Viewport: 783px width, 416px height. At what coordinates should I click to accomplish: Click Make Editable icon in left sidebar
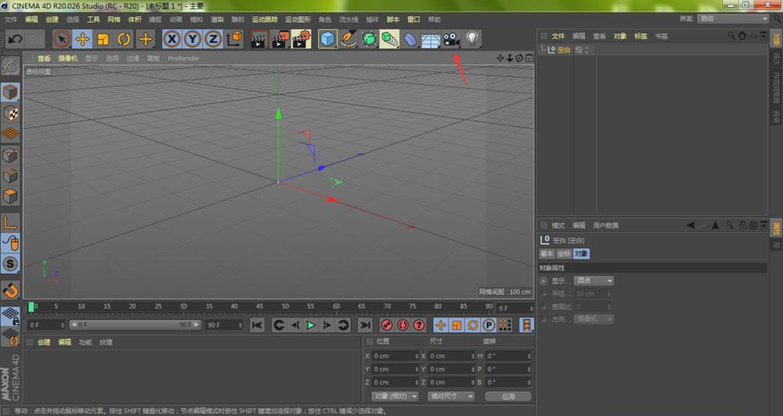pos(10,66)
